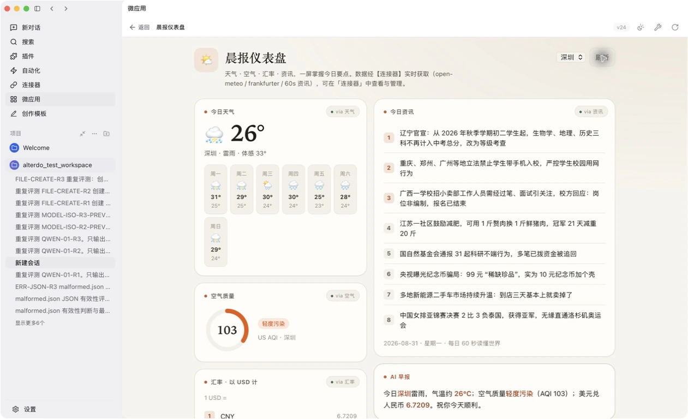Open the 插件 plugins page

(61, 56)
